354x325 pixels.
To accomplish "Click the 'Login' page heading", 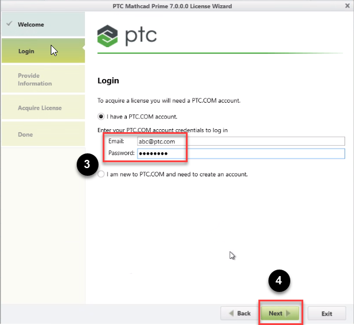I will pyautogui.click(x=108, y=81).
